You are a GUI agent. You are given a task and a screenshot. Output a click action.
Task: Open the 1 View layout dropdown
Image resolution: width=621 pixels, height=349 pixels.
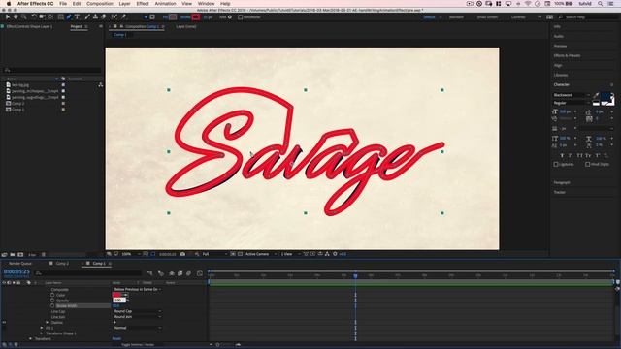(290, 254)
